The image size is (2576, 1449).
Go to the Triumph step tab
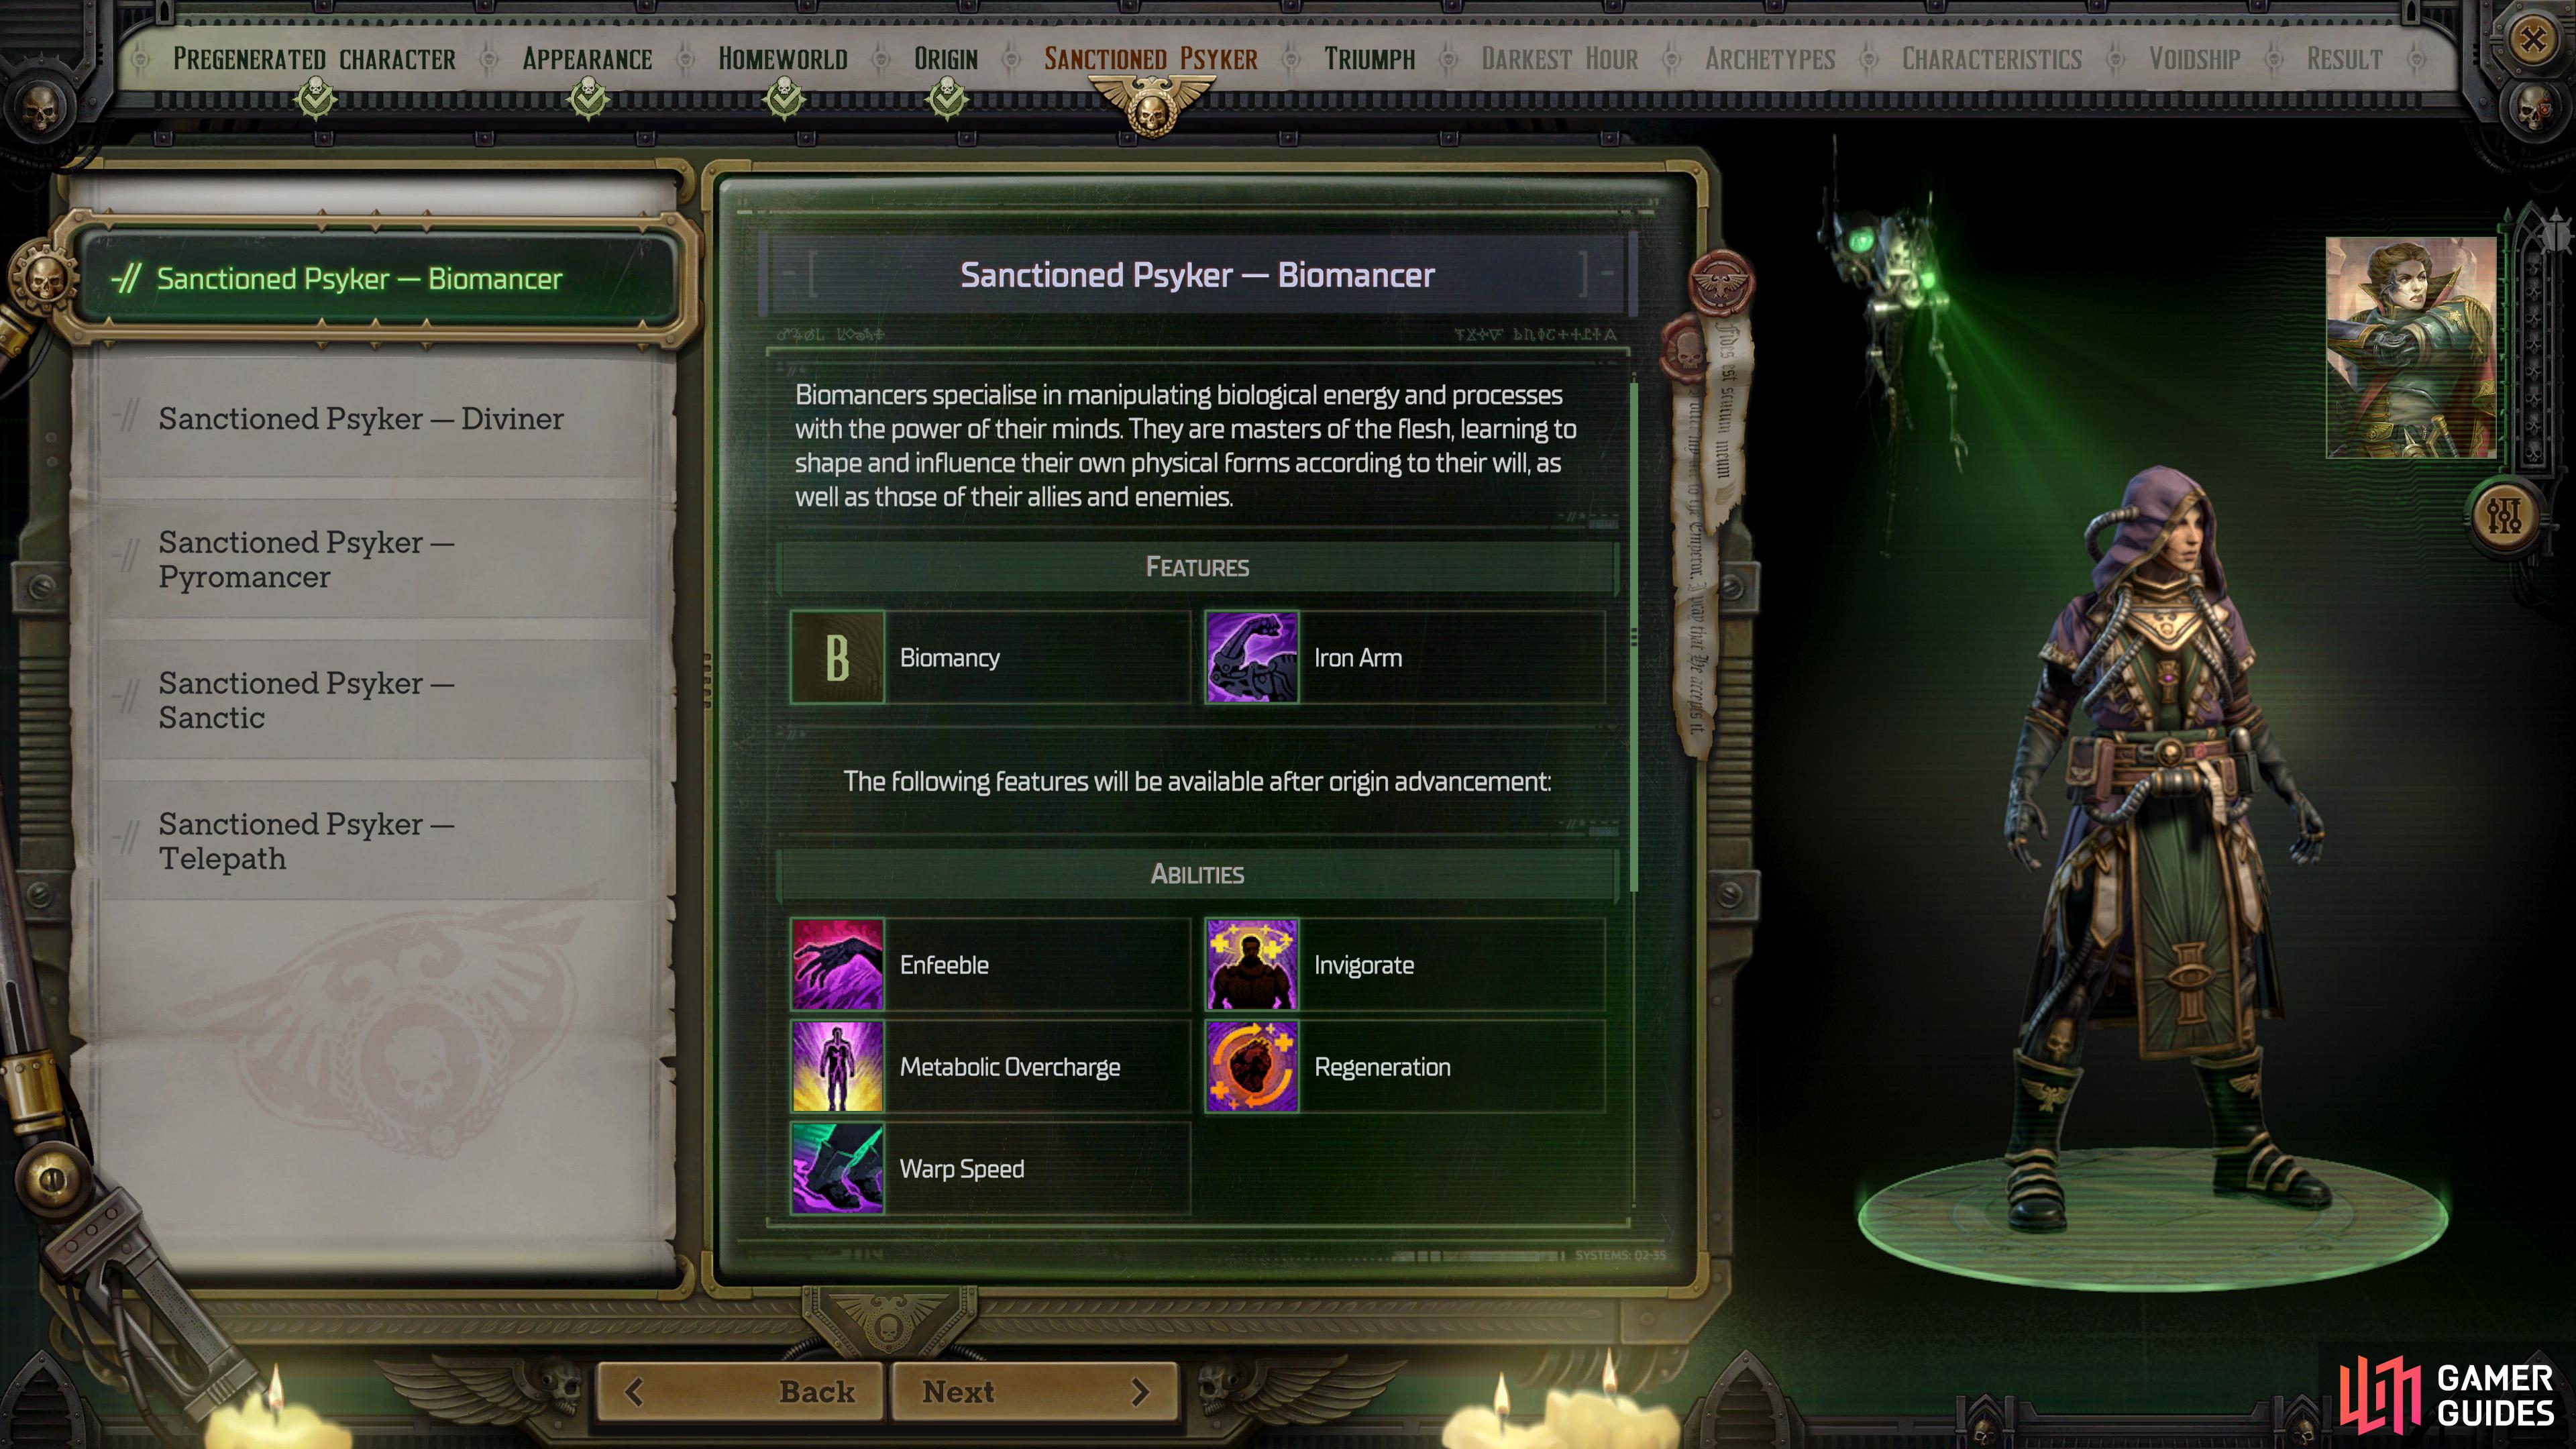(x=1369, y=59)
